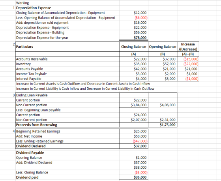Click the 'Accounts Payable' row label
221x181 pixels.
[x=30, y=69]
